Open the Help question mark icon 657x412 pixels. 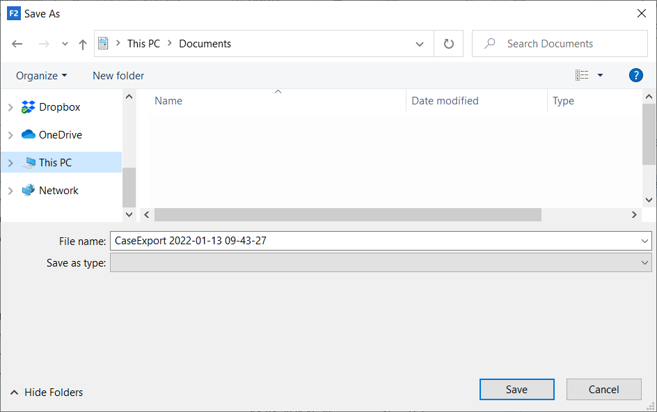(635, 75)
